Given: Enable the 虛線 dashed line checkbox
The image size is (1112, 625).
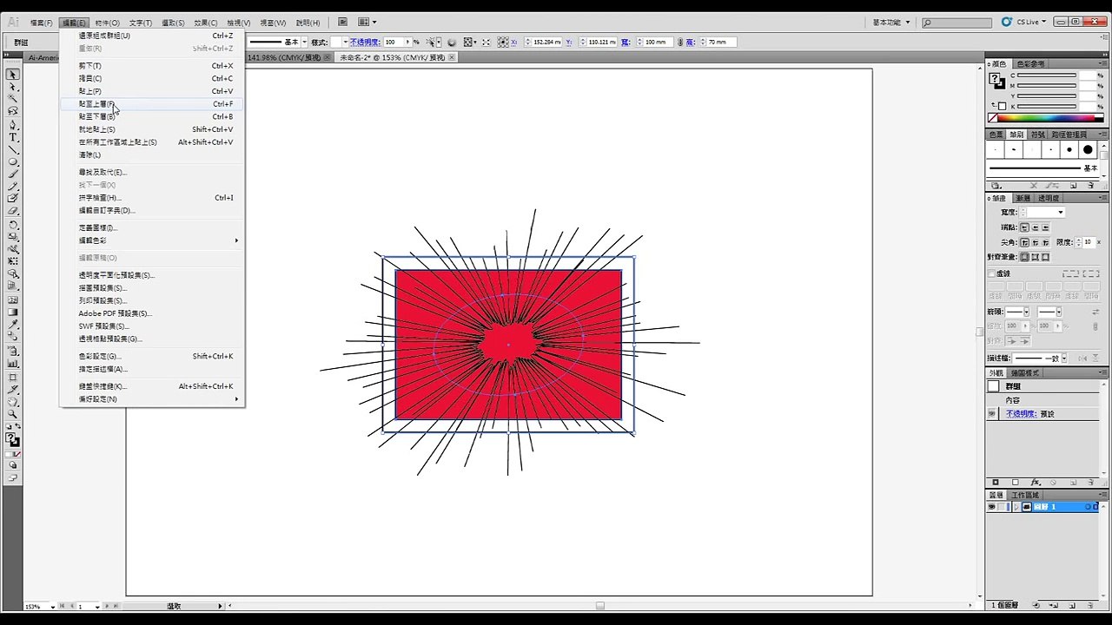Looking at the screenshot, I should pyautogui.click(x=991, y=273).
